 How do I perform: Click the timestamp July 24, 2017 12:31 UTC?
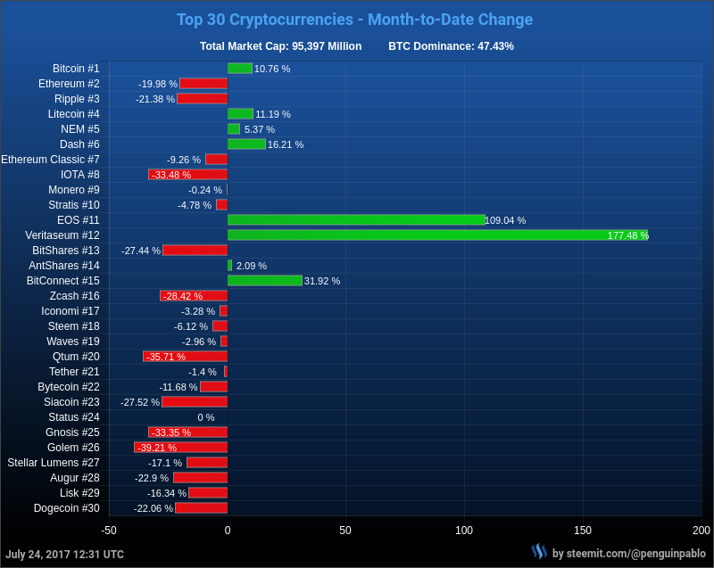click(64, 555)
